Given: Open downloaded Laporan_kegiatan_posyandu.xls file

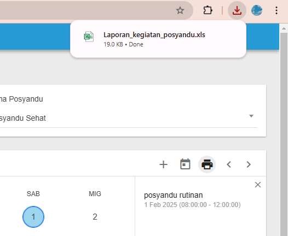Looking at the screenshot, I should click(x=154, y=35).
